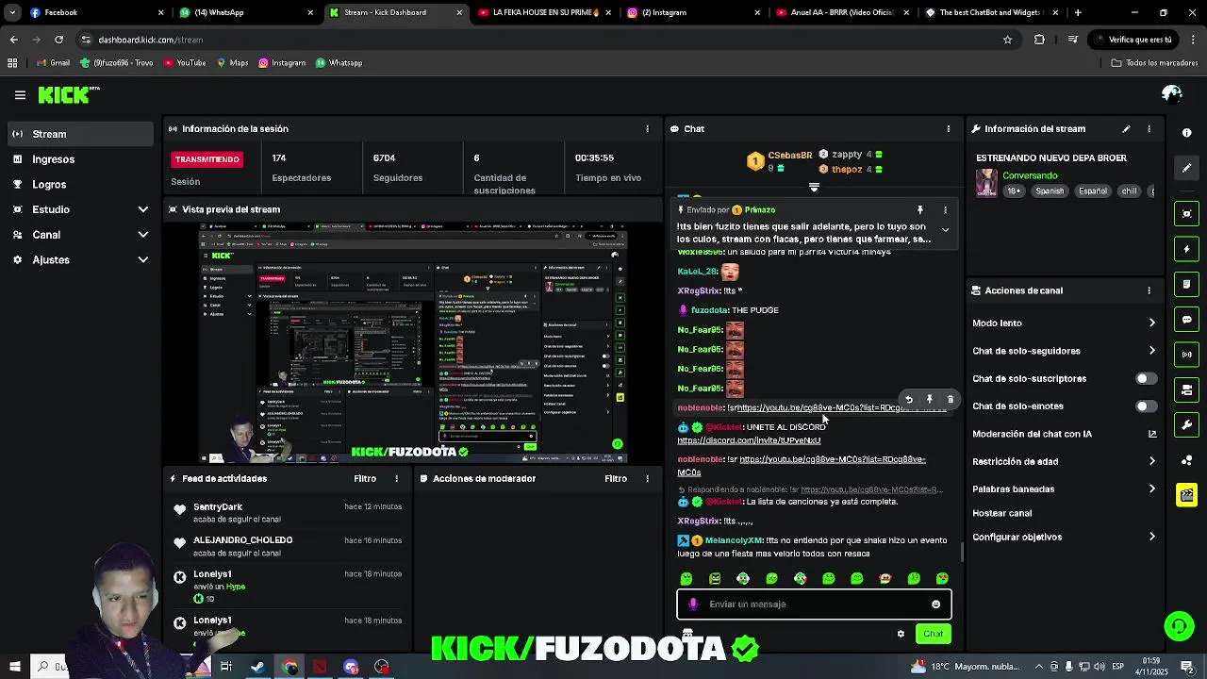The width and height of the screenshot is (1207, 679).
Task: Open the Feed de actividades options menu
Action: tap(397, 478)
